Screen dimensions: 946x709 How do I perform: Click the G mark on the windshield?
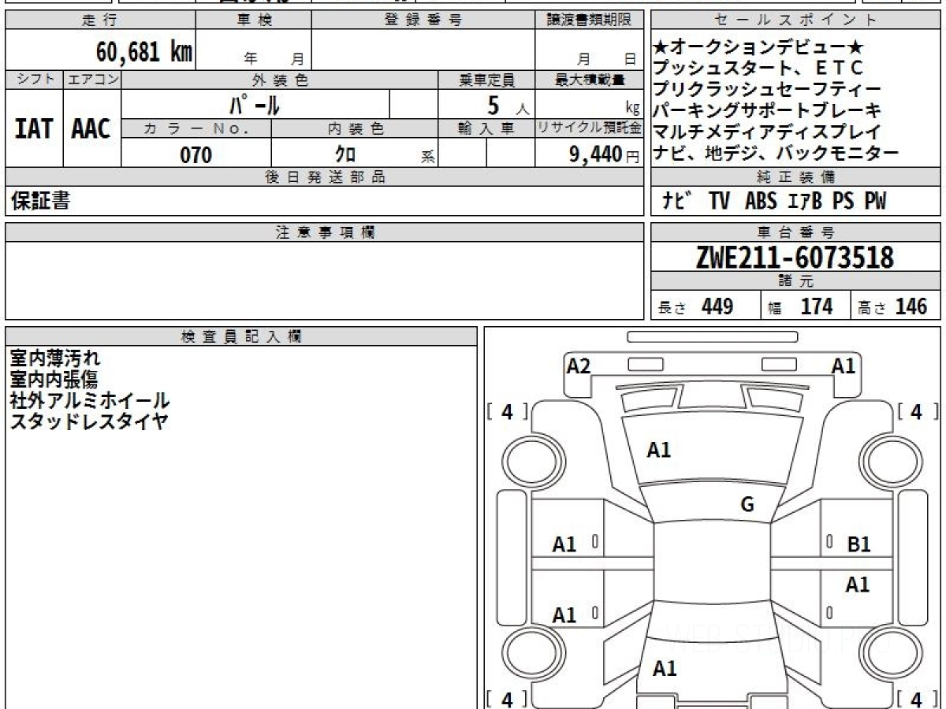[747, 505]
